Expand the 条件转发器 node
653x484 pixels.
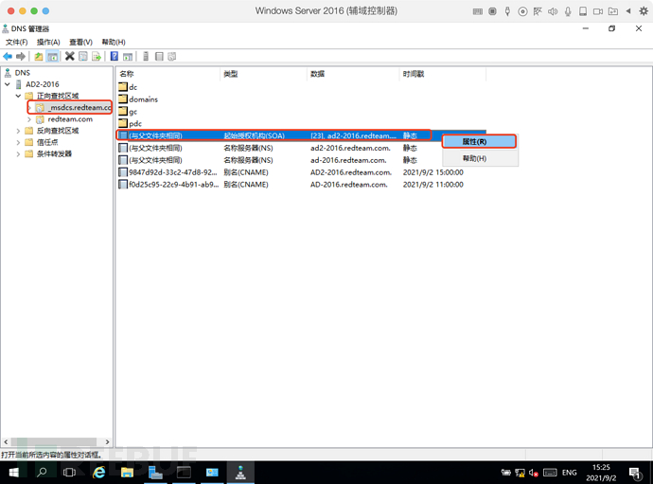pos(18,153)
